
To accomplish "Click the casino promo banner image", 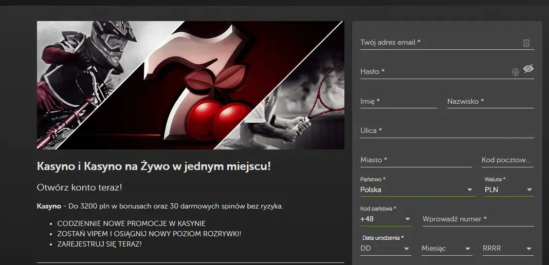I will tap(191, 85).
